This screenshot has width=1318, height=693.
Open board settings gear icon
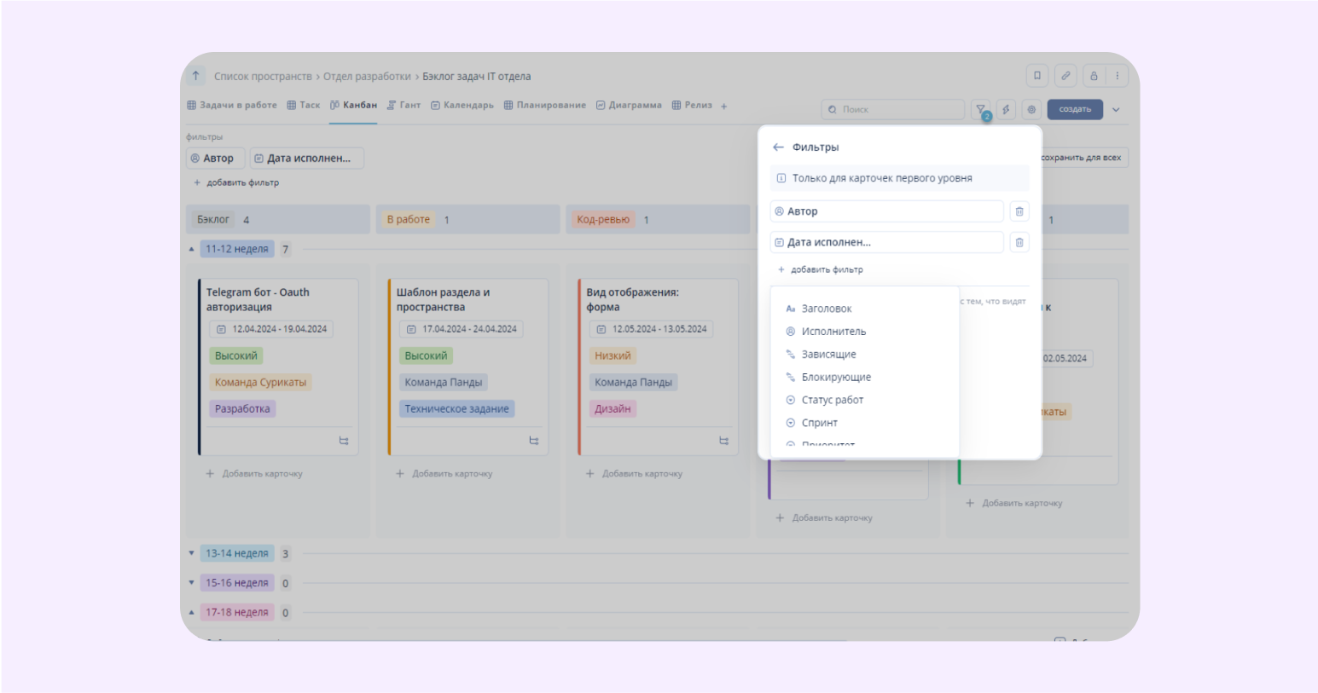(x=1031, y=109)
